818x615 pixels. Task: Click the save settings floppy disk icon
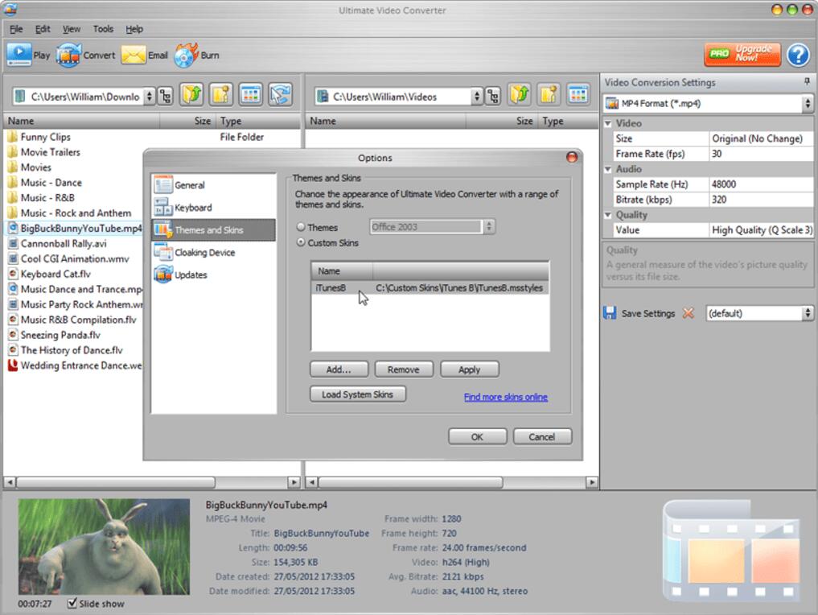(x=610, y=313)
